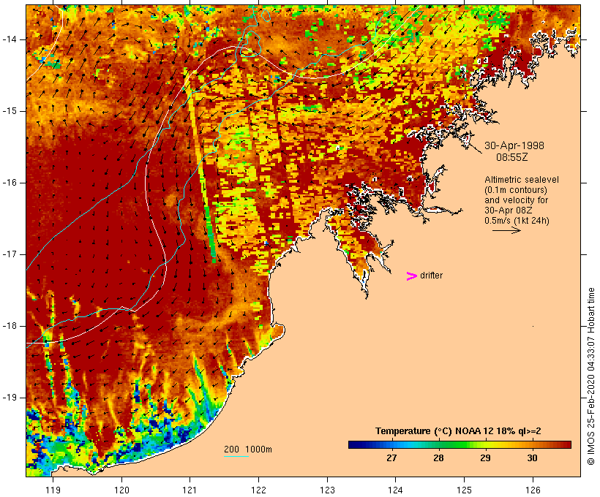
Task: Click the cyan bathymetry legend line
Action: pos(236,456)
